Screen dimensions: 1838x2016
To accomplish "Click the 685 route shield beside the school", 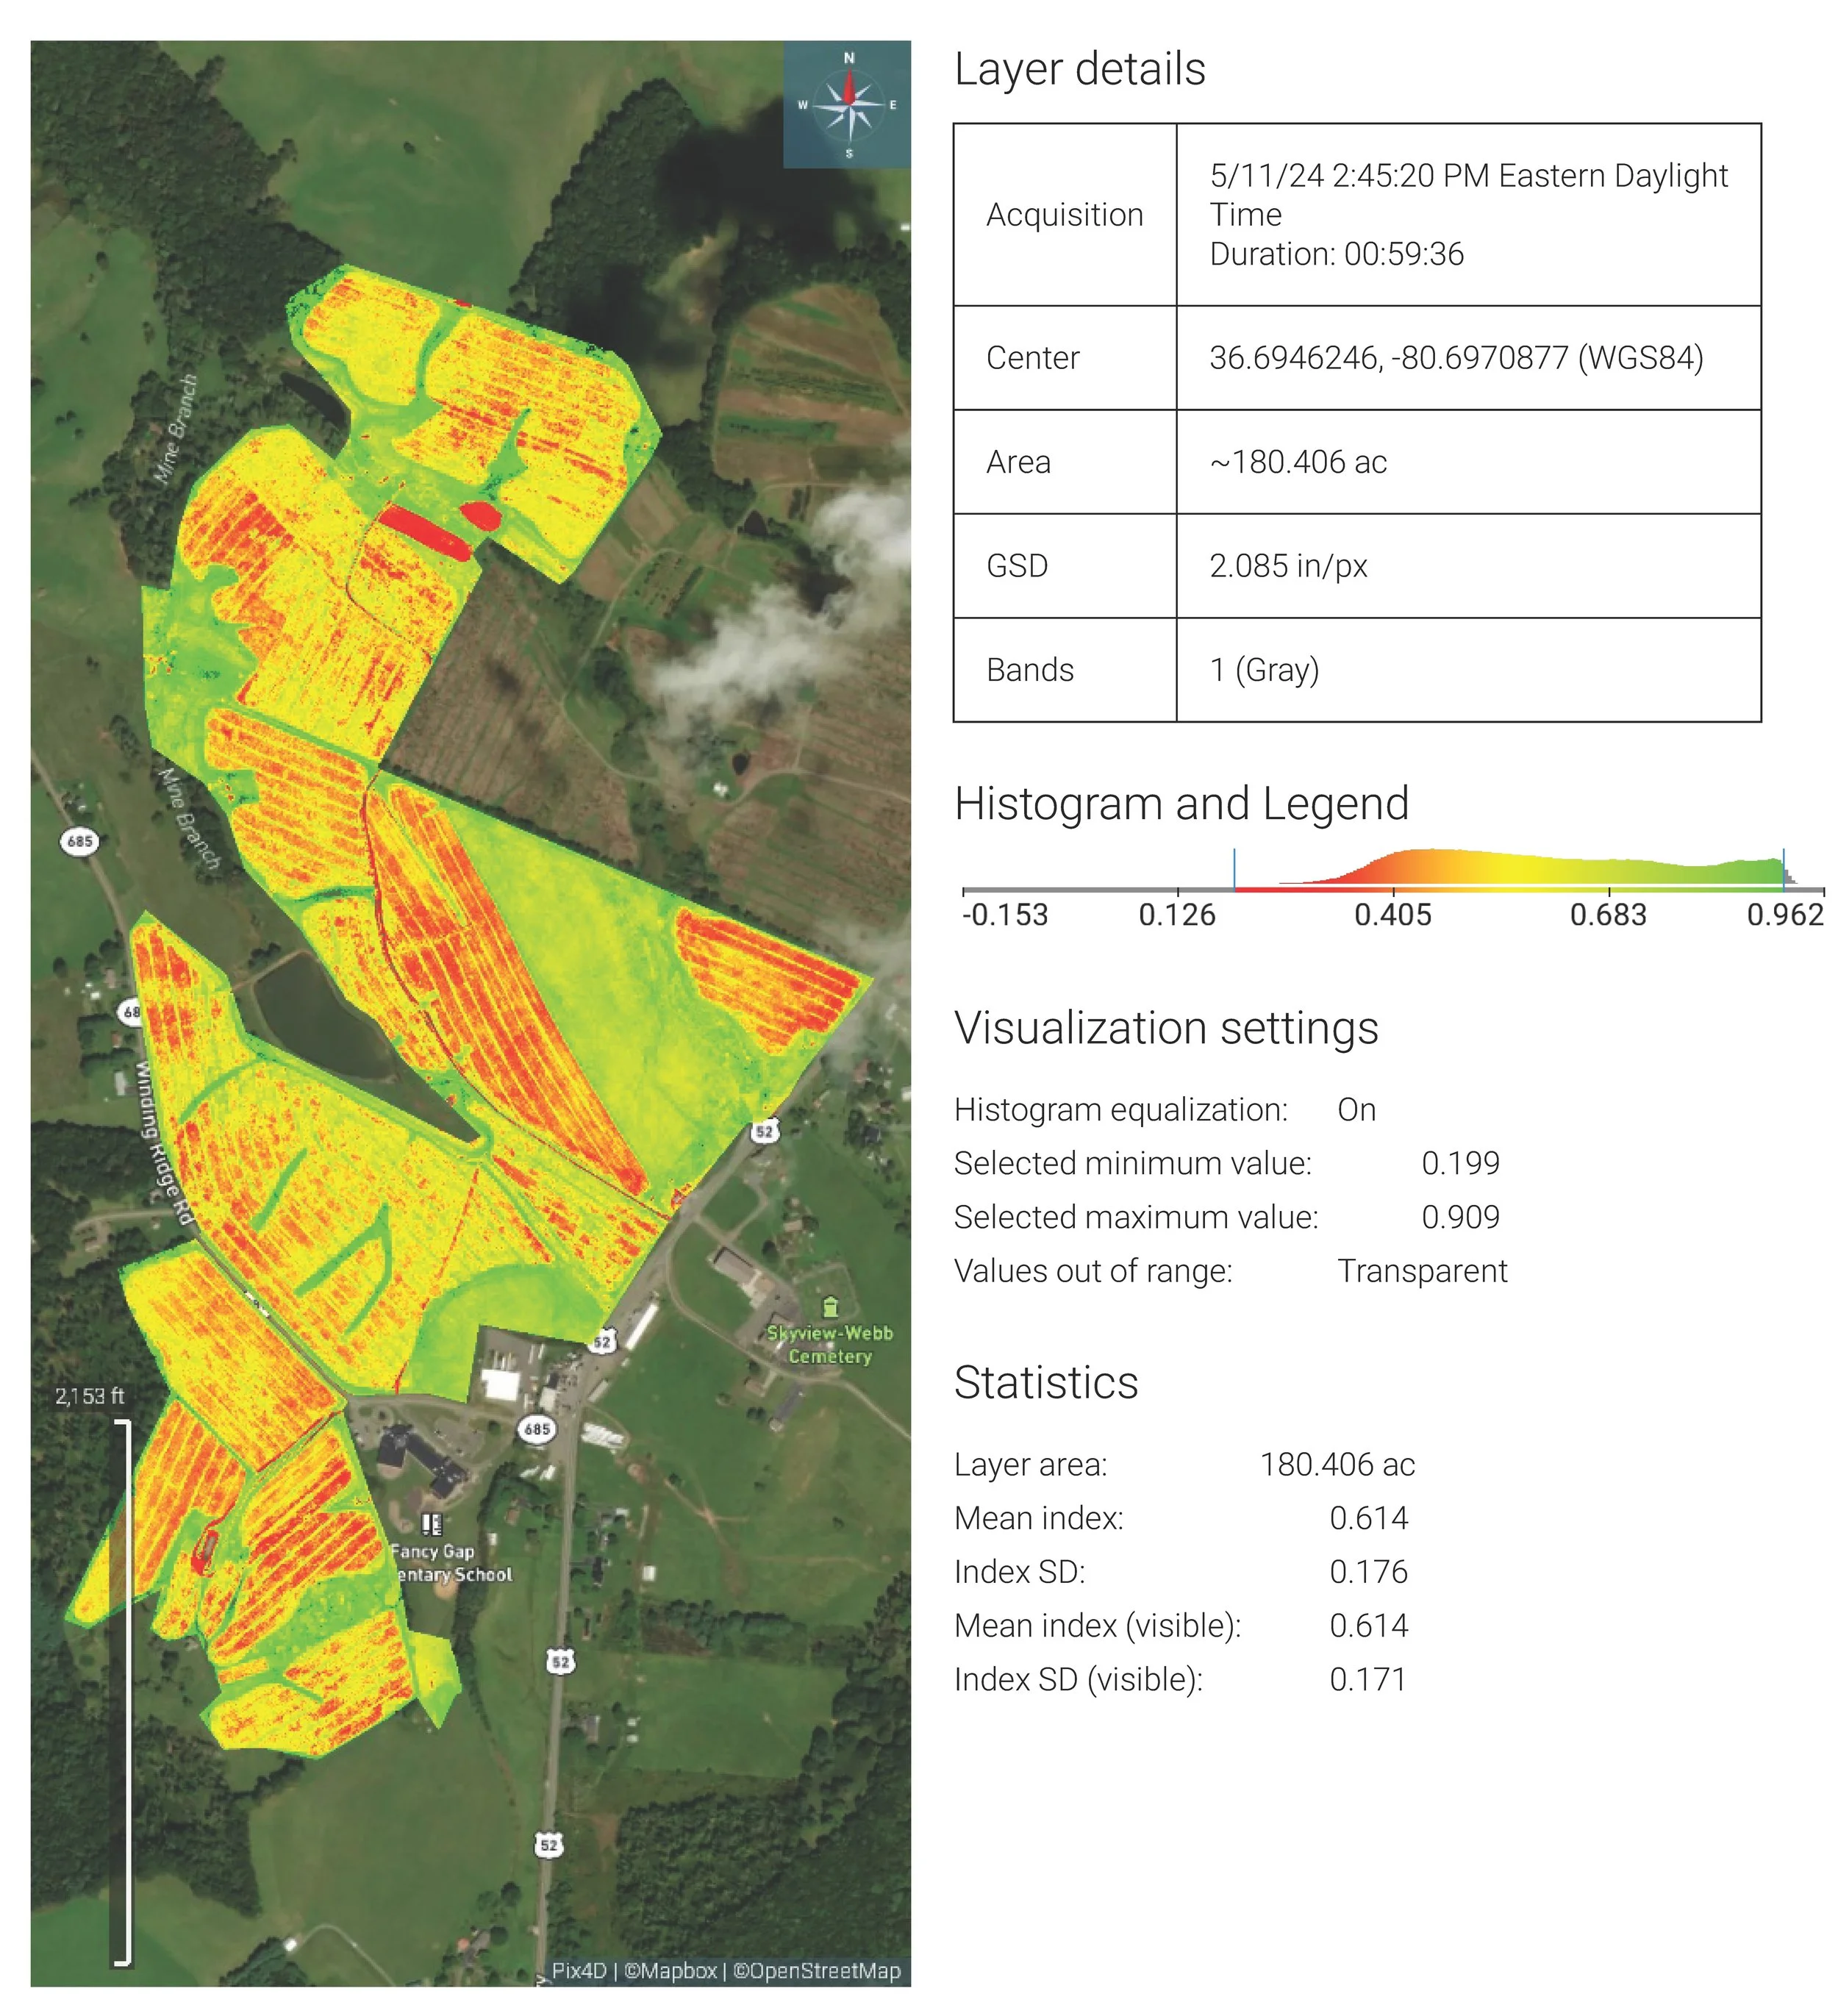I will 537,1429.
